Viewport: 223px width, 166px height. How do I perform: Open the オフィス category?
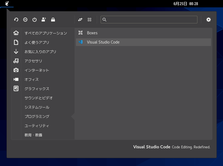coord(32,79)
